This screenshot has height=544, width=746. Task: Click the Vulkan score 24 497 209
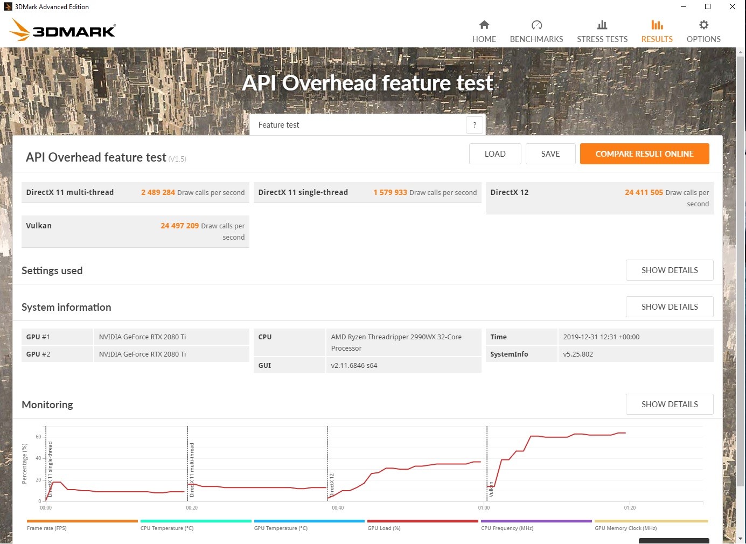click(179, 226)
